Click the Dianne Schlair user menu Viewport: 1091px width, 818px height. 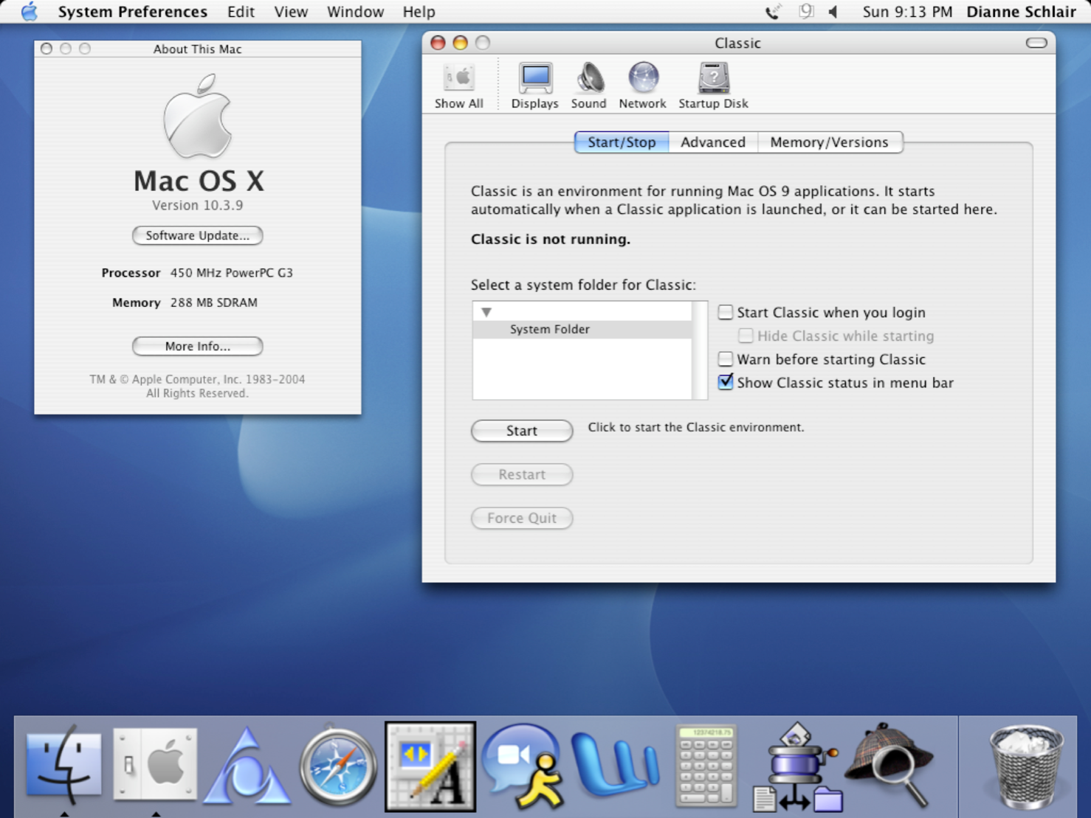1021,12
